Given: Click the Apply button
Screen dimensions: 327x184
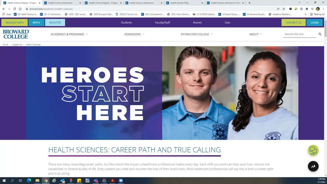Looking at the screenshot, I should 36,22.
